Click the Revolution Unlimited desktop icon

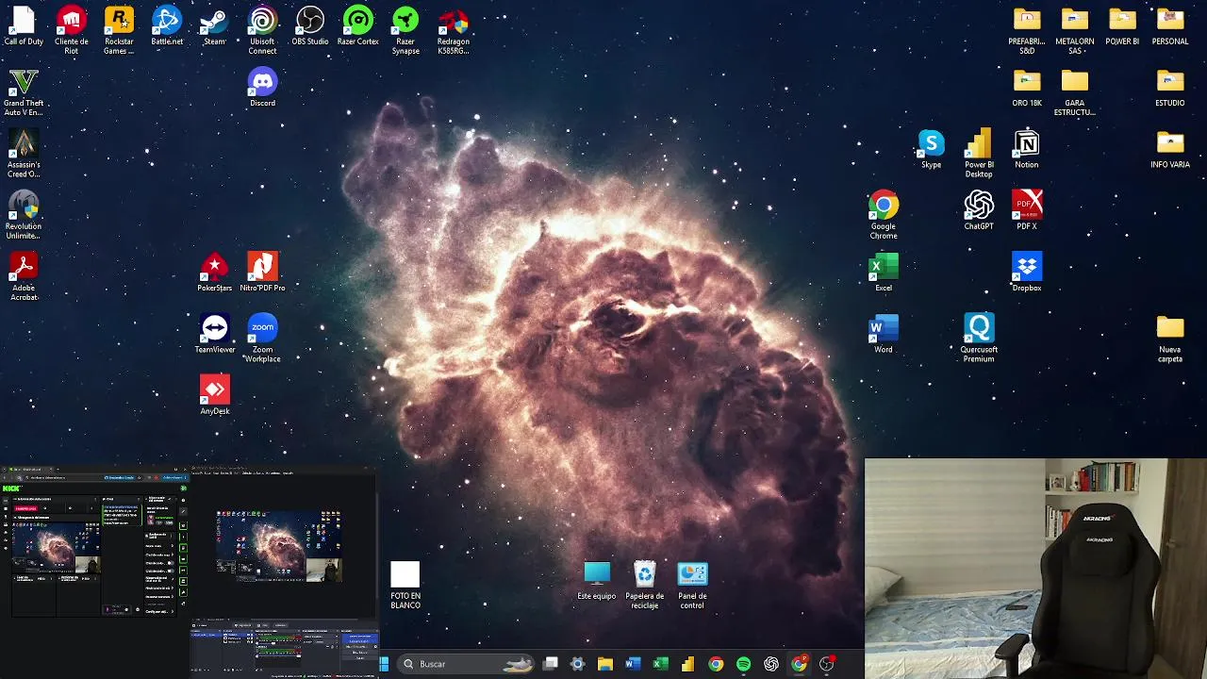24,215
